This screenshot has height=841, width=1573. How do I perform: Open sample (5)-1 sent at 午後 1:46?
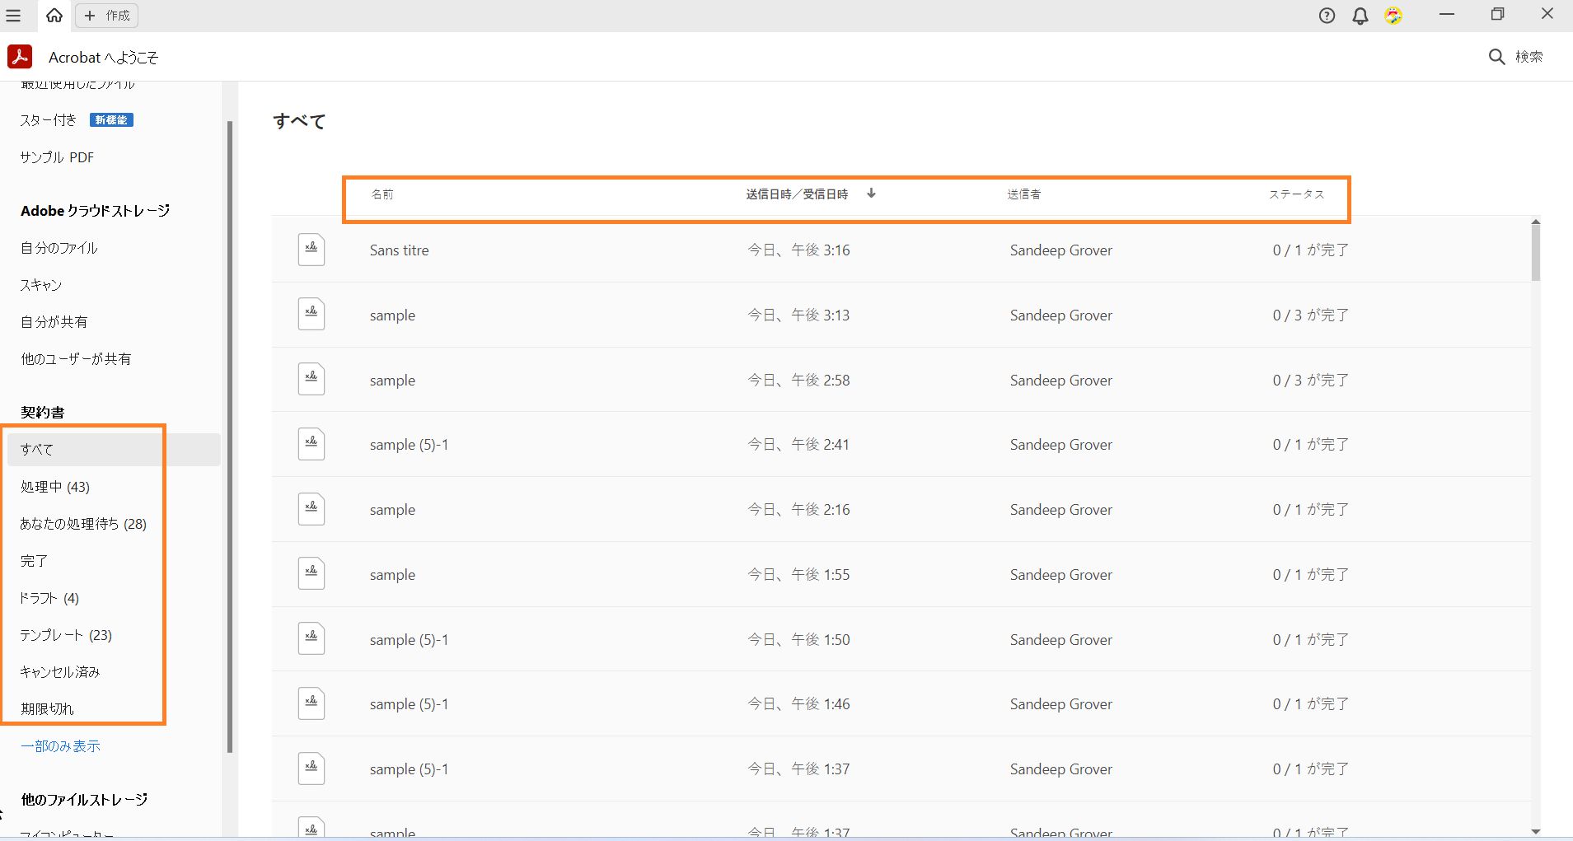click(x=409, y=704)
